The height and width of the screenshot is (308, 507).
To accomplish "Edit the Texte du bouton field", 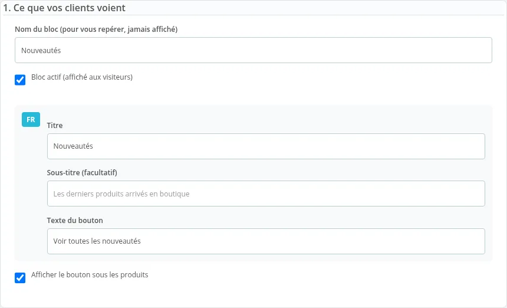I will 266,241.
